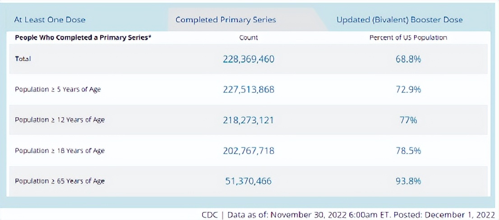
Task: Click the count value 227,513,868
Action: (x=249, y=90)
